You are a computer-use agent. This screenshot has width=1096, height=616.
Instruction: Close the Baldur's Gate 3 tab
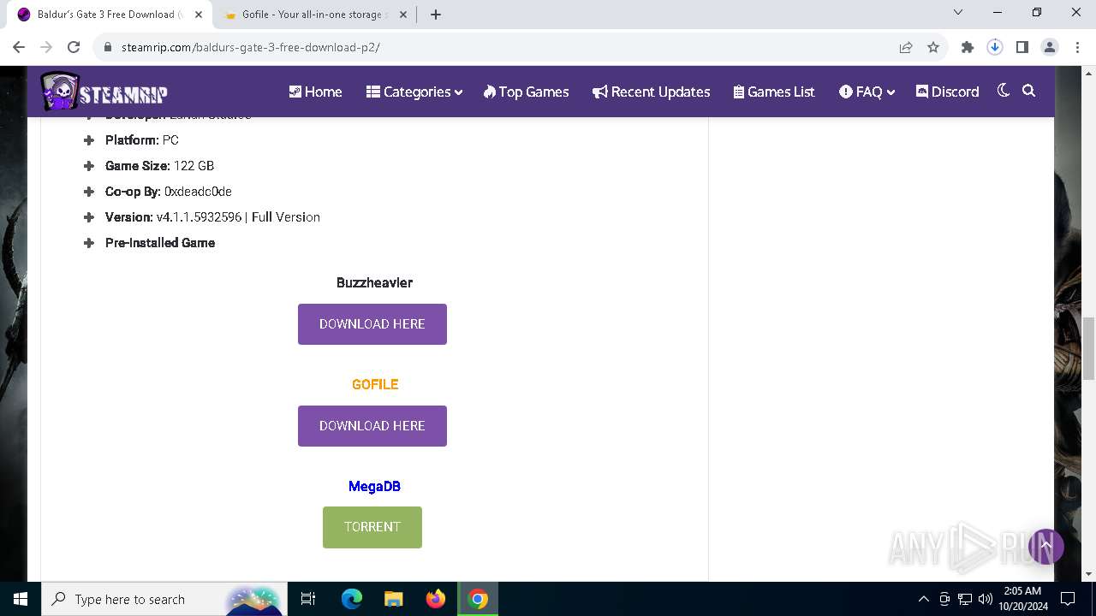[199, 15]
